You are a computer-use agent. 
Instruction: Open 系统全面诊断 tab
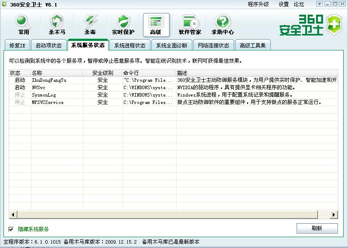click(171, 45)
